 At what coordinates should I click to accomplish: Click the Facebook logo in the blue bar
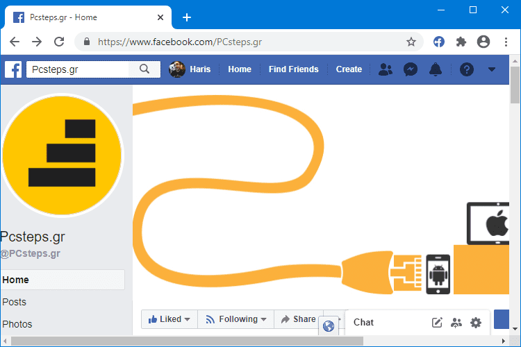coord(13,69)
